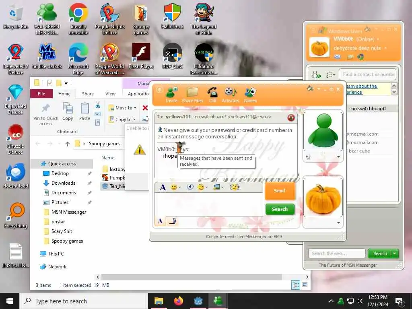Open the background picker dropdown
Viewport: 412px width, 309px height.
[218, 187]
